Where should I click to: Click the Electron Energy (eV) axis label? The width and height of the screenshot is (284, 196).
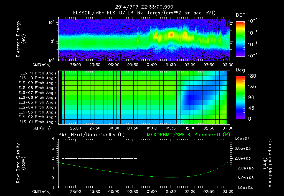coord(20,39)
